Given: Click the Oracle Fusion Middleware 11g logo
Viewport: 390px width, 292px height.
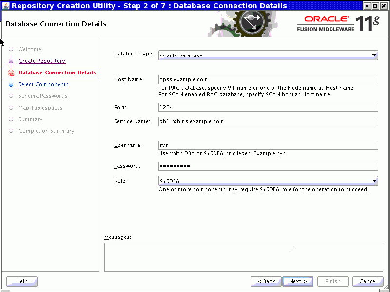Looking at the screenshot, I should [338, 23].
